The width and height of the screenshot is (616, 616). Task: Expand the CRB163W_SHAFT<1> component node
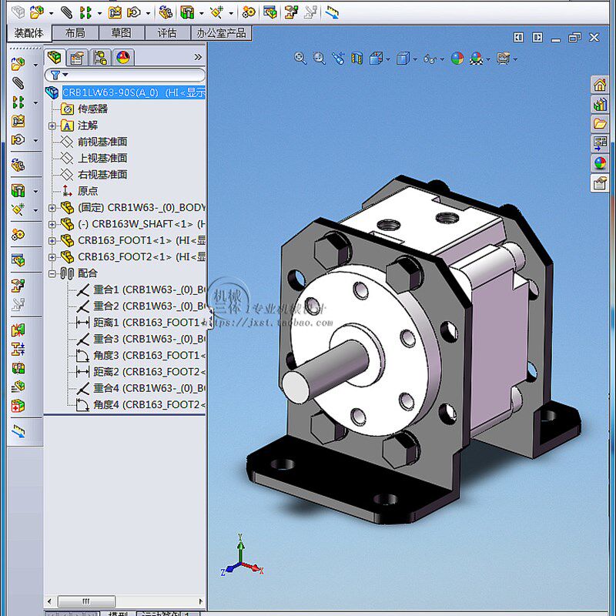click(52, 224)
